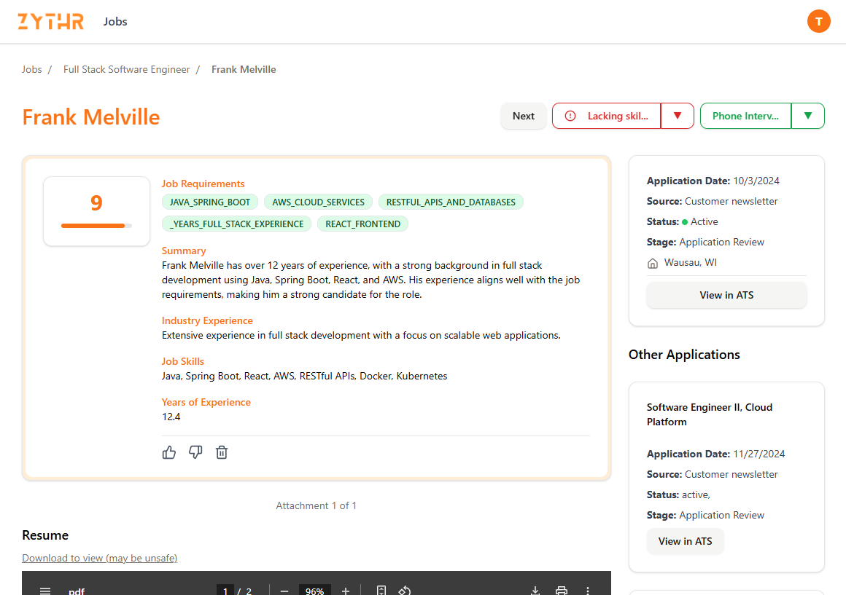Click the PDF fit to page icon
Screen dimensions: 846x595
(381, 590)
